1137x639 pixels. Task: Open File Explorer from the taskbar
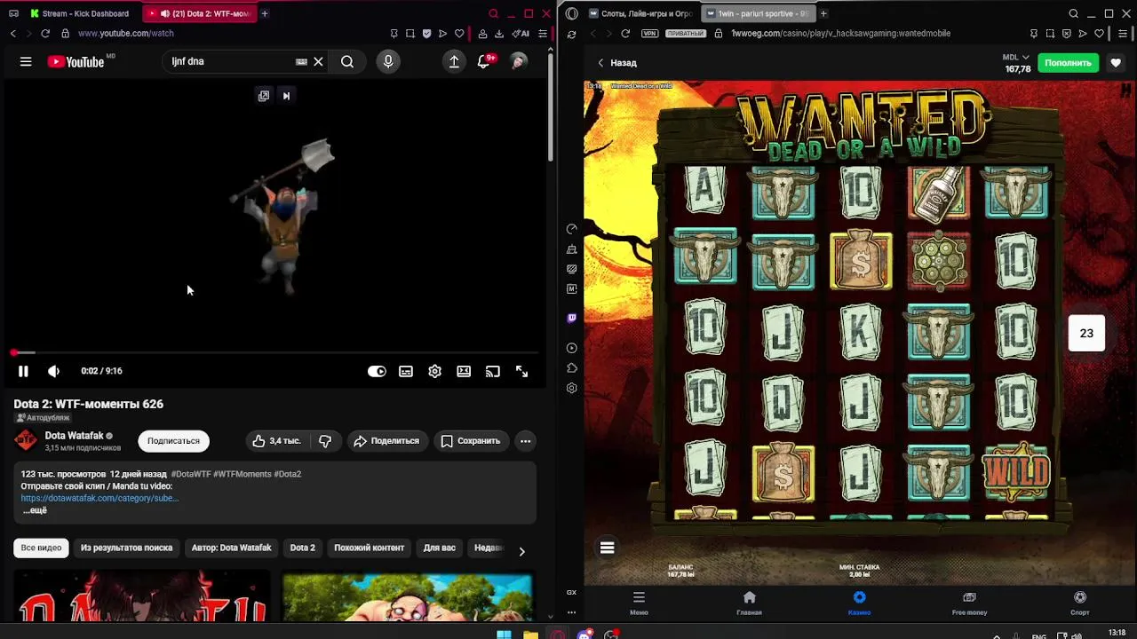pyautogui.click(x=530, y=635)
